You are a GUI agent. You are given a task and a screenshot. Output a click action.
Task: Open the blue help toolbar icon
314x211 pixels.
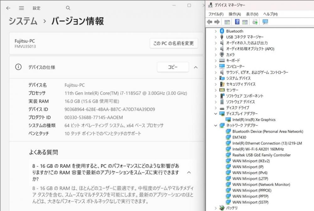point(237,22)
